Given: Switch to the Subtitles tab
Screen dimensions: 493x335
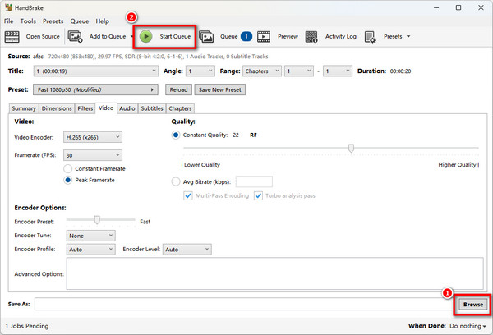Looking at the screenshot, I should pos(152,108).
